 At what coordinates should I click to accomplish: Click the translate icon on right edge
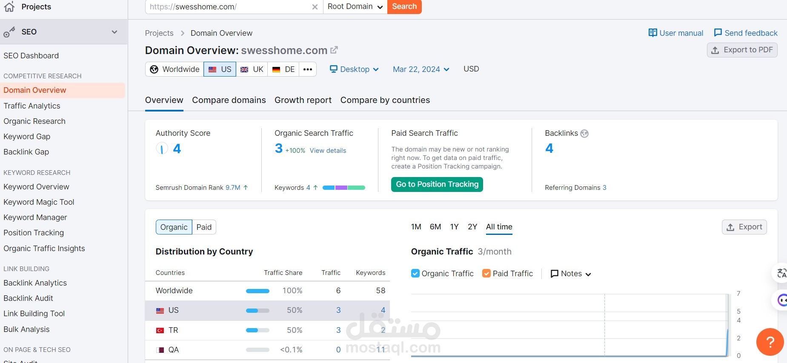tap(781, 273)
